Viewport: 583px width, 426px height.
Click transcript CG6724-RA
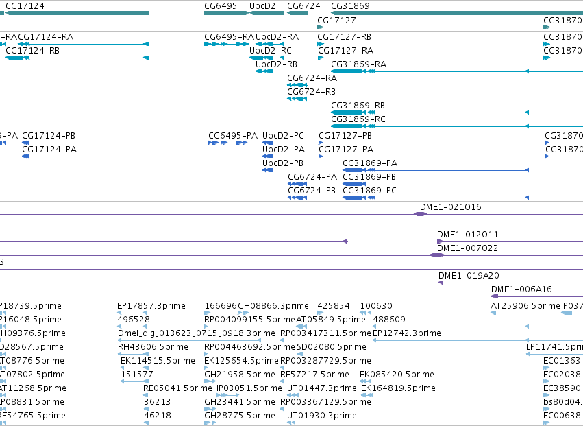pyautogui.click(x=312, y=78)
